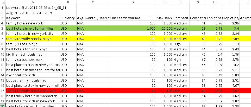Click top of page bid value 0.83
The width and height of the screenshot is (251, 107).
(x=214, y=34)
